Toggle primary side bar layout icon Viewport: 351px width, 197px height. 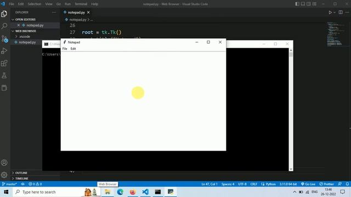coord(297,4)
